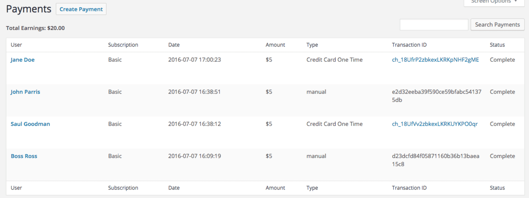This screenshot has width=529, height=198.
Task: Open Jane Doe's Stripe transaction link
Action: tap(435, 60)
